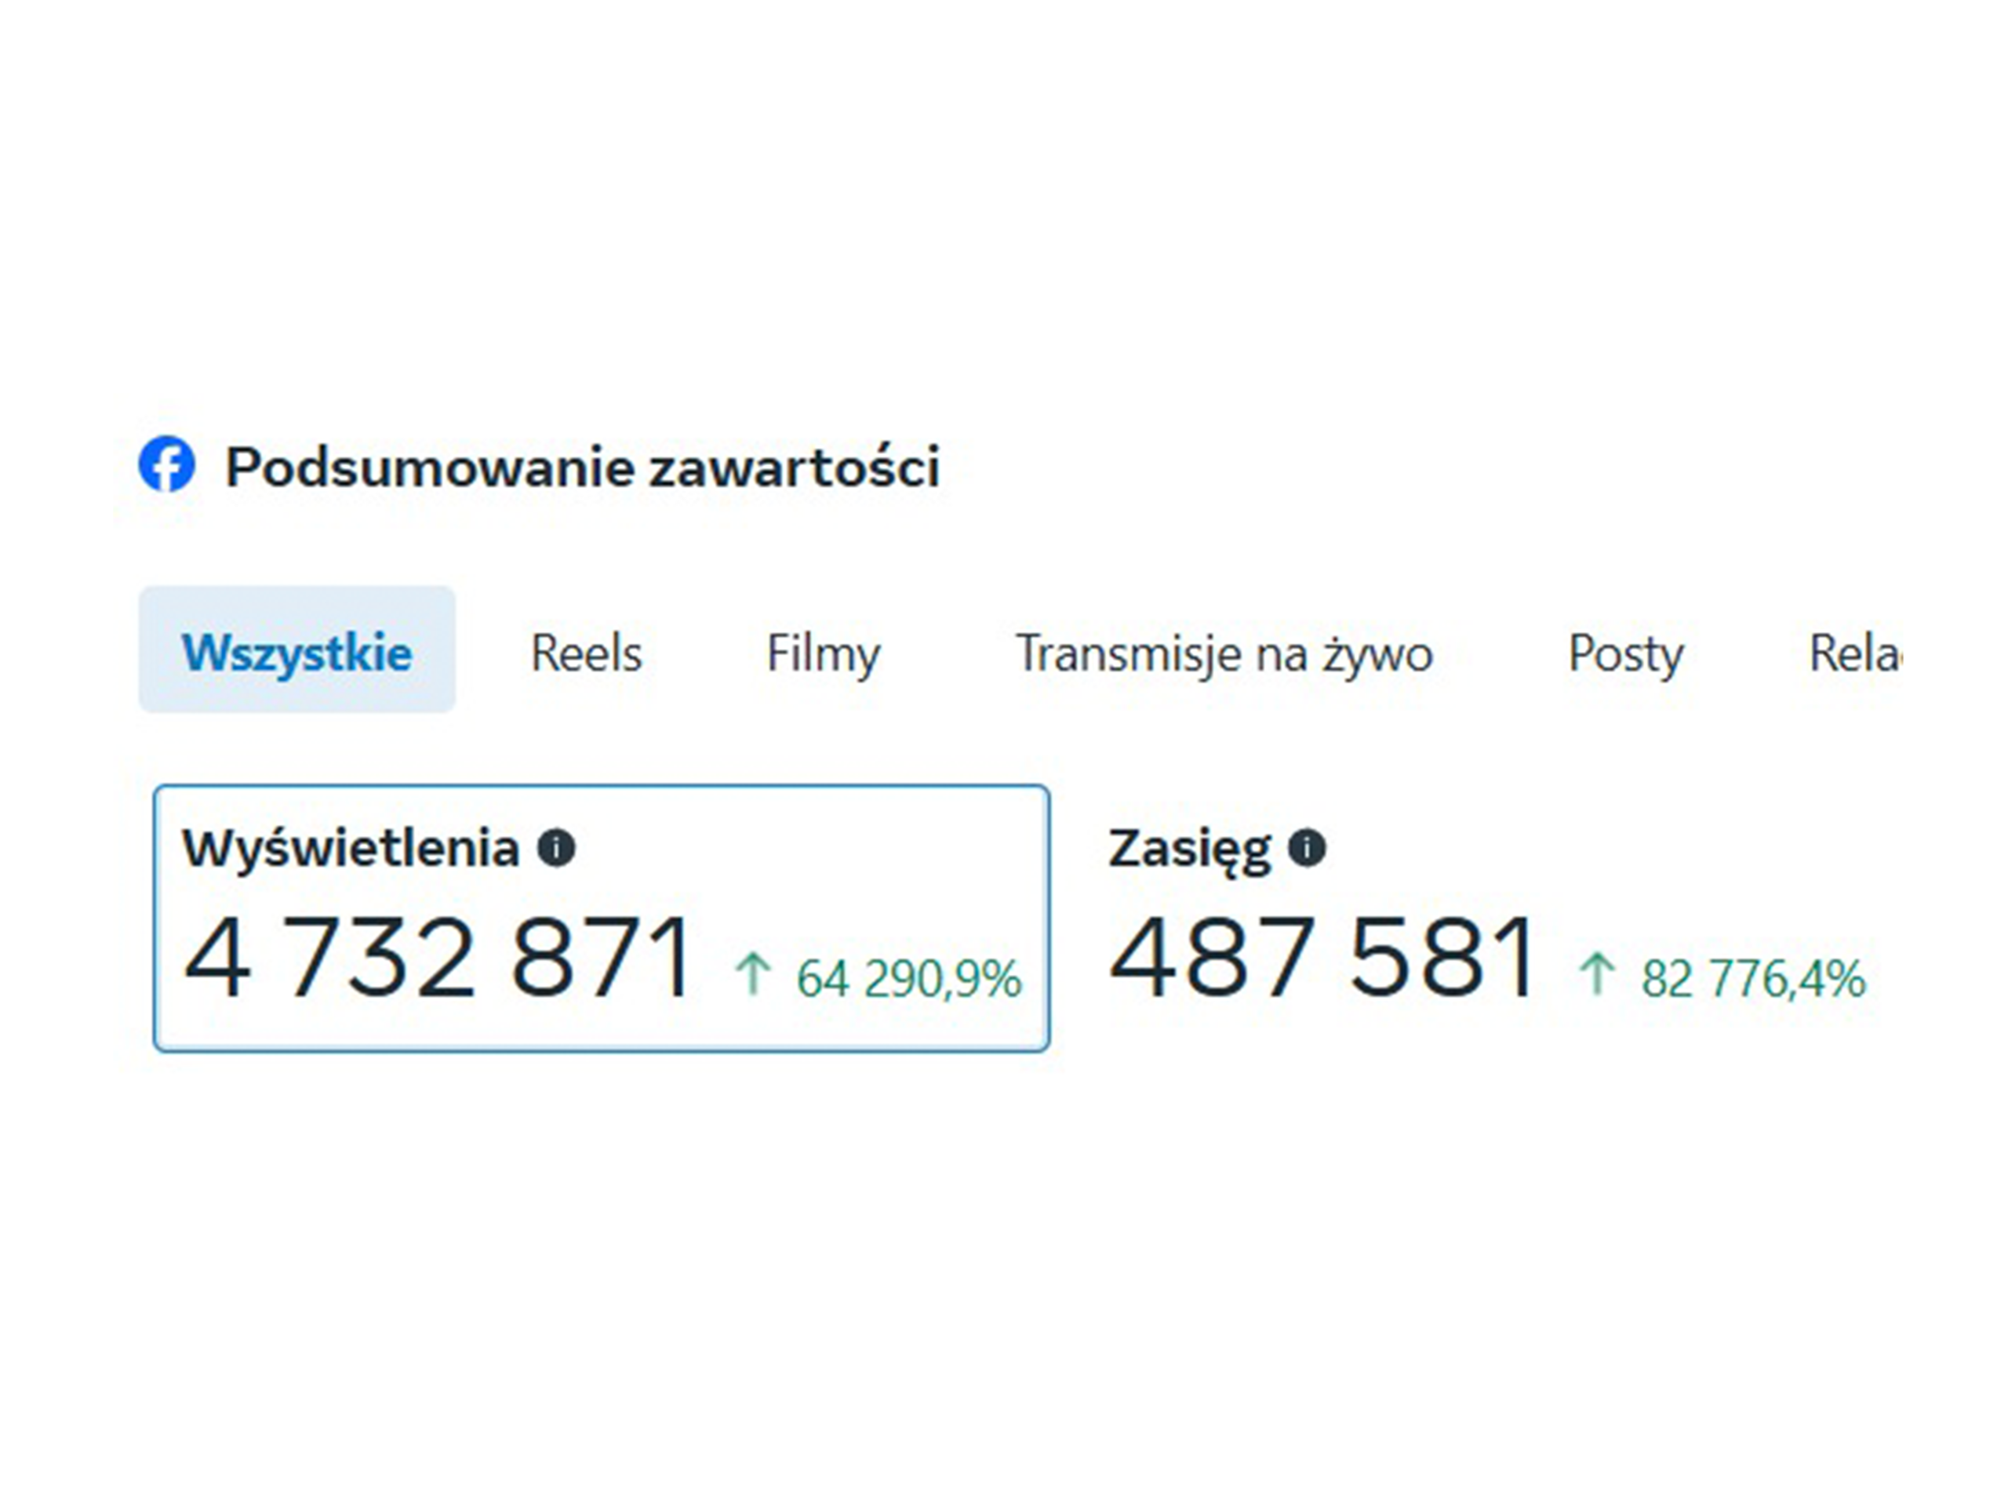Viewport: 2008px width, 1506px height.
Task: Click the 82 776,4% growth percentage
Action: click(1753, 979)
